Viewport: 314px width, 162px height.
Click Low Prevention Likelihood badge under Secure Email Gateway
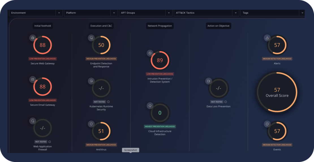[43, 100]
